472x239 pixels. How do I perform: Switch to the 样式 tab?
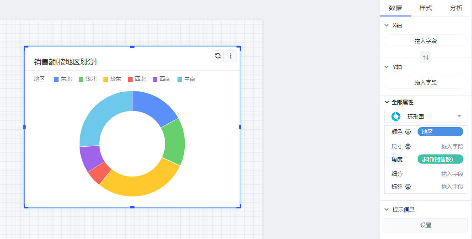[425, 8]
